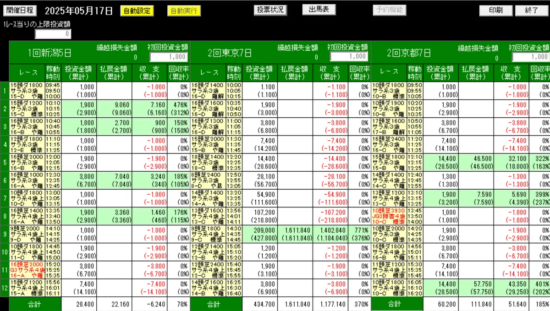This screenshot has width=550, height=311.
Task: Click the 終了 exit button
Action: [531, 10]
